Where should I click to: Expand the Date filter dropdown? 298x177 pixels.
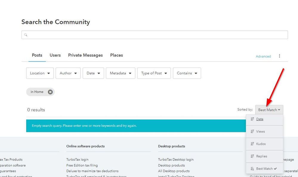click(93, 73)
